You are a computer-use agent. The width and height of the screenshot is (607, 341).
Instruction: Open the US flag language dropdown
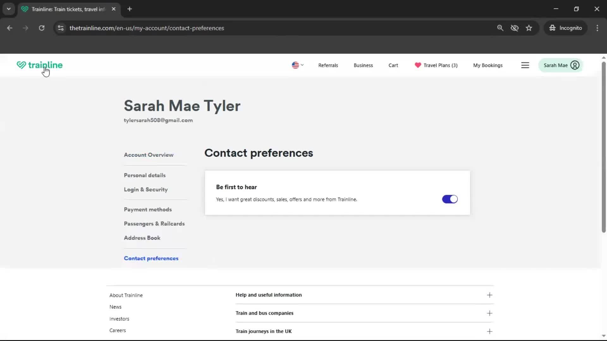pos(297,65)
